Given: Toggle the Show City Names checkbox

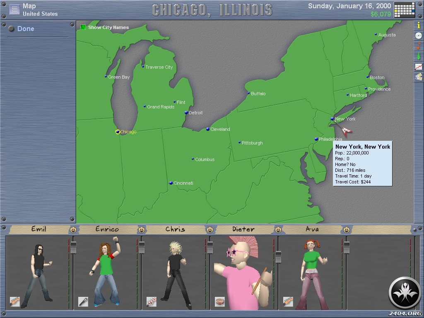Looking at the screenshot, I should 83,27.
